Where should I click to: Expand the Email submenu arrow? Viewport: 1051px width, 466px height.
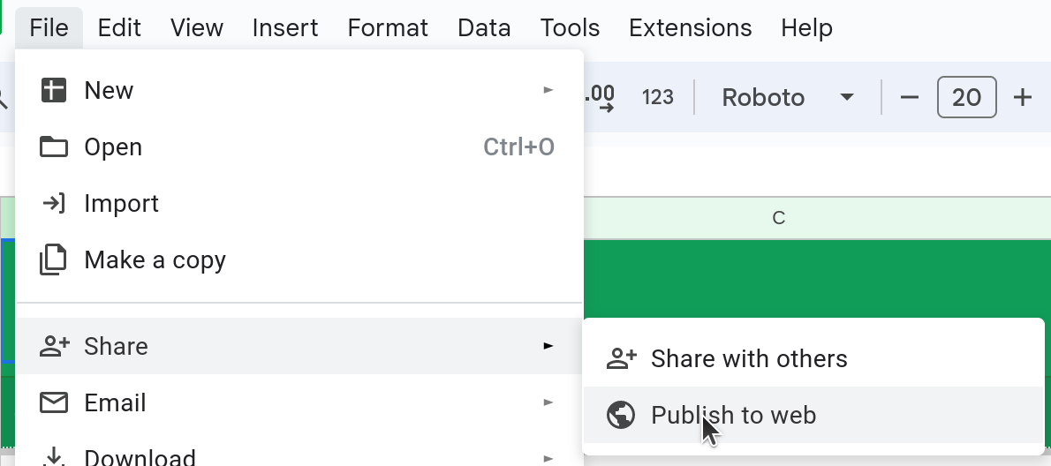click(x=548, y=403)
